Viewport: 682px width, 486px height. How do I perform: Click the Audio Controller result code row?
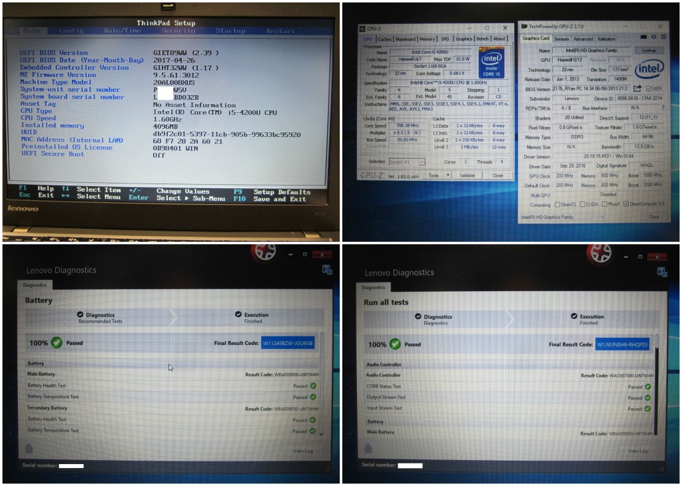510,375
